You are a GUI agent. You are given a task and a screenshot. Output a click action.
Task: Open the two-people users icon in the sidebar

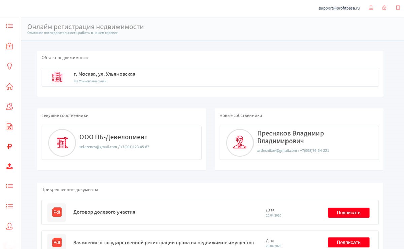10,107
